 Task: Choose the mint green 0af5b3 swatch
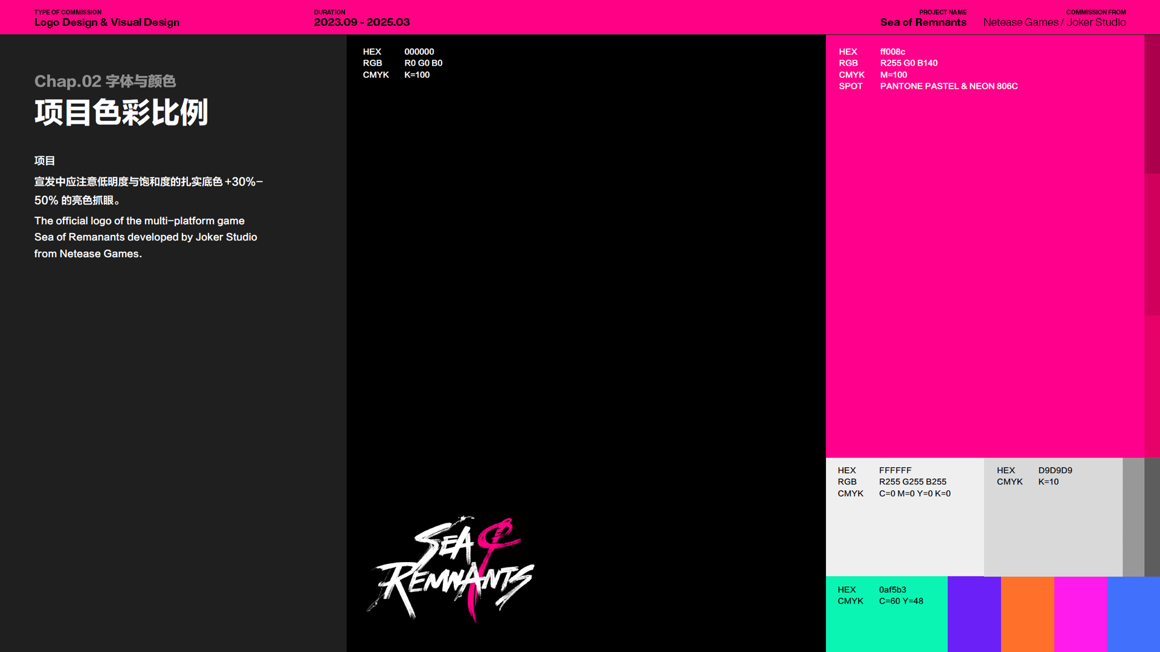[886, 614]
